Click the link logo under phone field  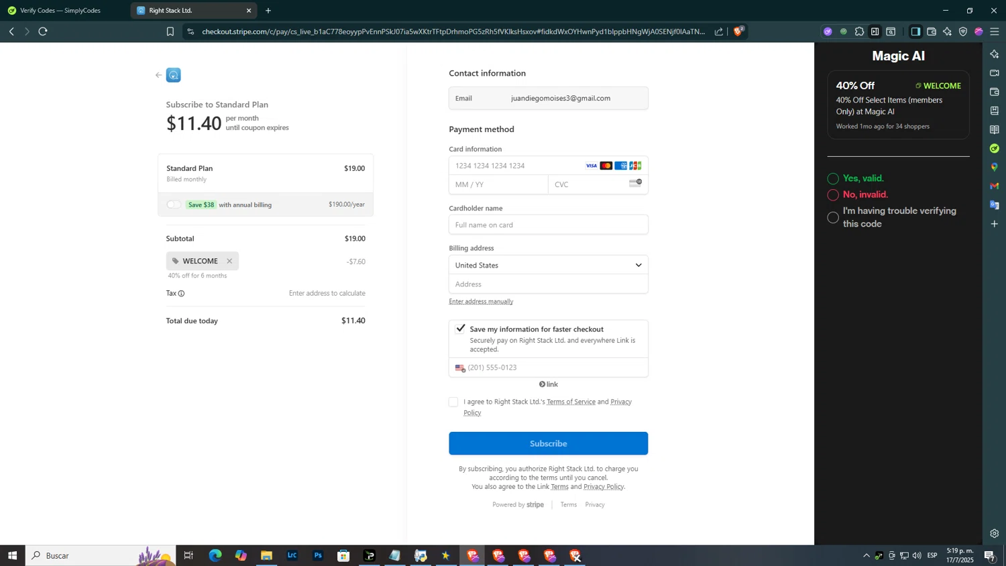(548, 384)
